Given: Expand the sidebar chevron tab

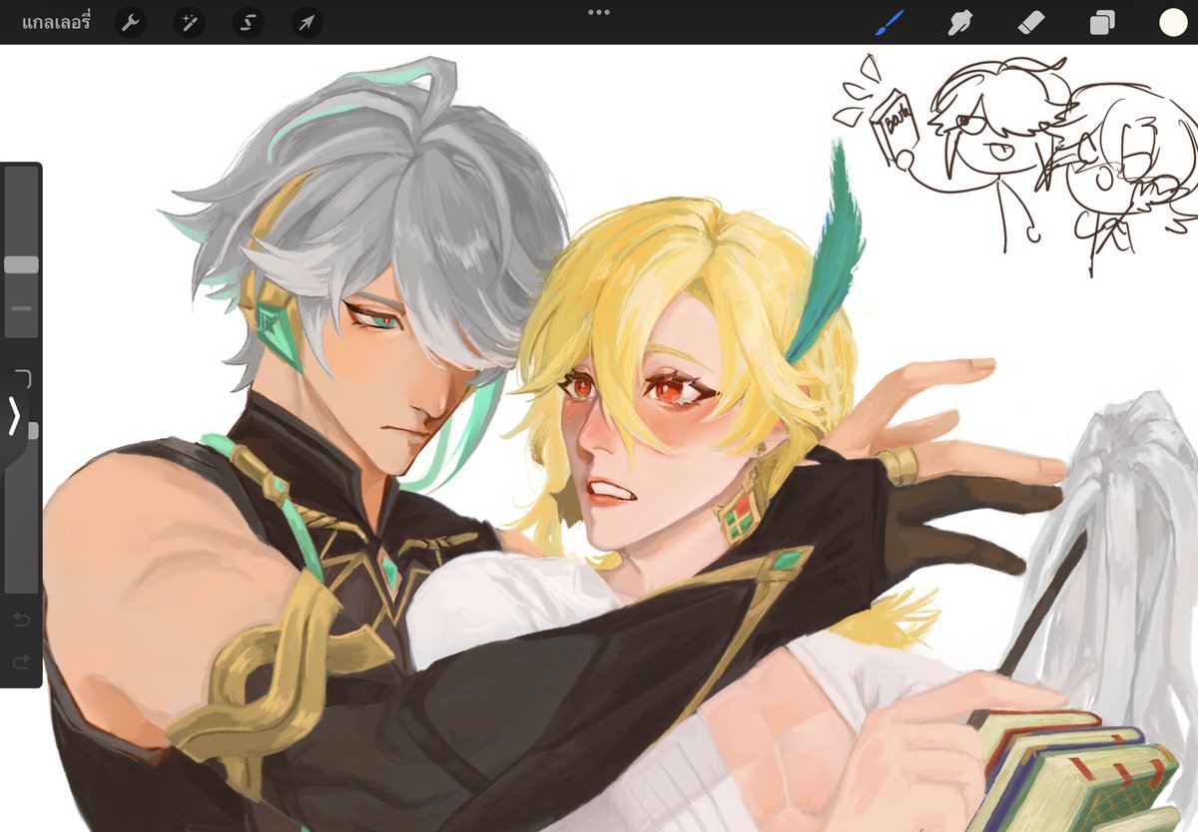Looking at the screenshot, I should click(x=13, y=416).
